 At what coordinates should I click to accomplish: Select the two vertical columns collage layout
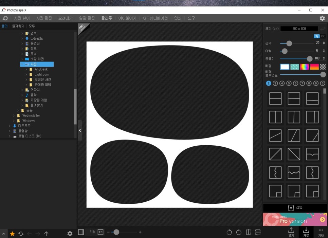tap(275, 117)
